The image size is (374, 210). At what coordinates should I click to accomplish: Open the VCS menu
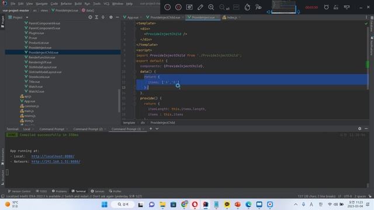pyautogui.click(x=106, y=3)
